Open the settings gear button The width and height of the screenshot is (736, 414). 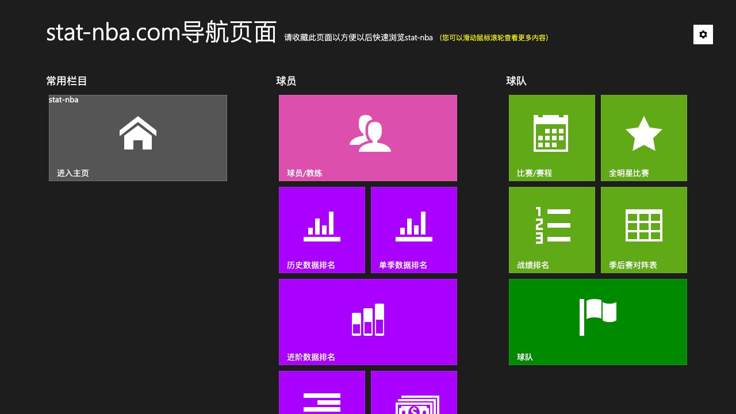pos(703,34)
